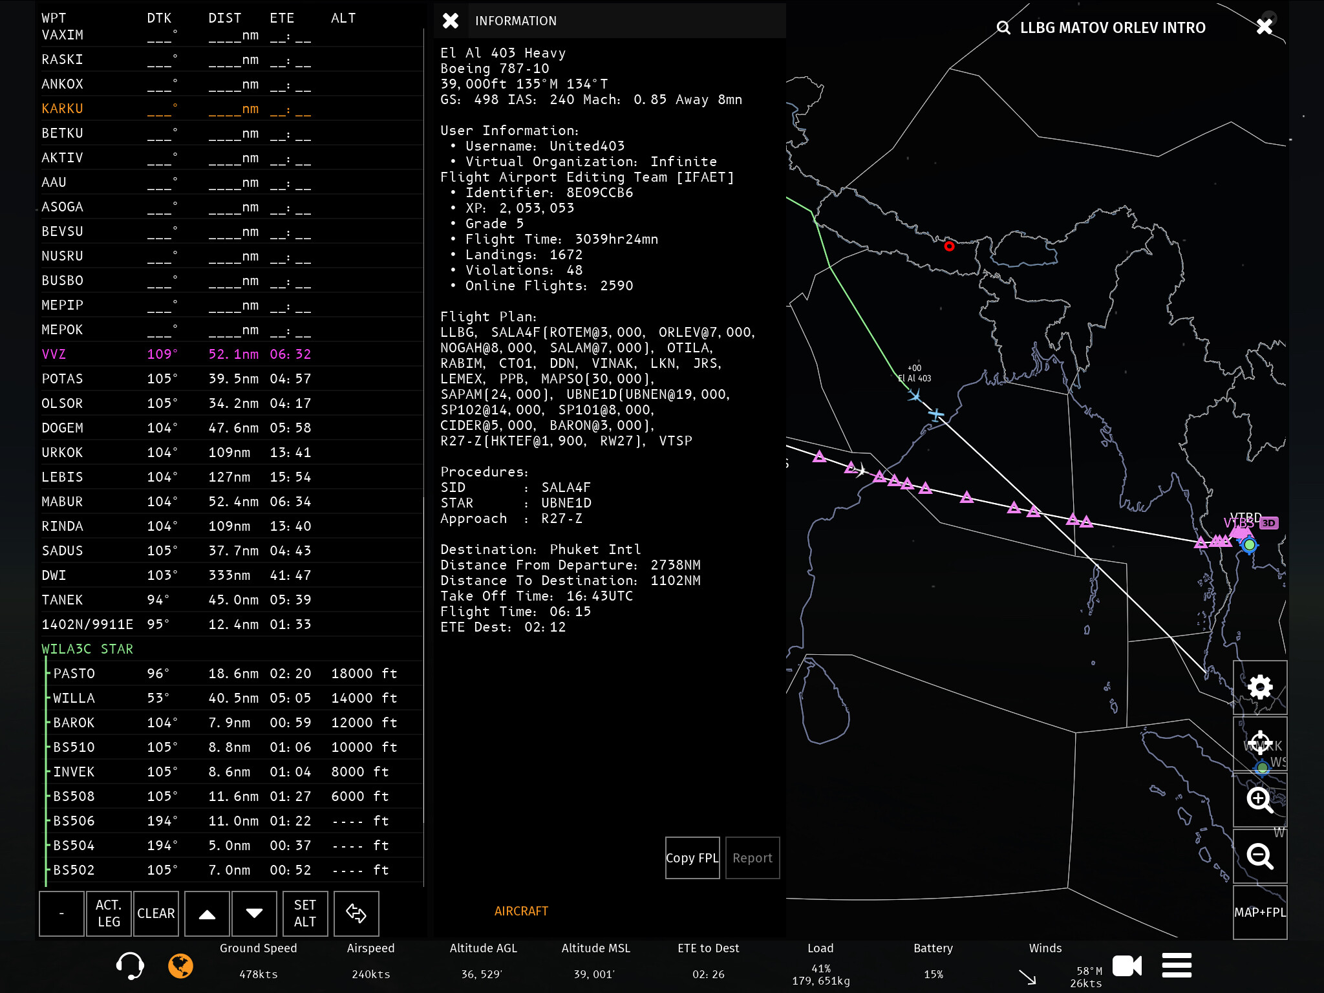Center map with the crosshair locate icon
The height and width of the screenshot is (993, 1324).
(1259, 743)
